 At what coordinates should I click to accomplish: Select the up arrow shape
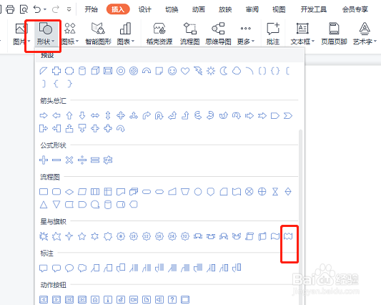(x=69, y=115)
